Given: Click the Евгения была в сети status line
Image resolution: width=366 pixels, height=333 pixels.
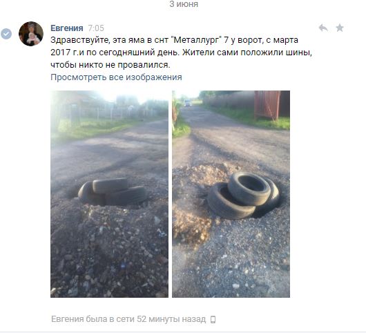Looking at the screenshot, I should click(x=128, y=319).
